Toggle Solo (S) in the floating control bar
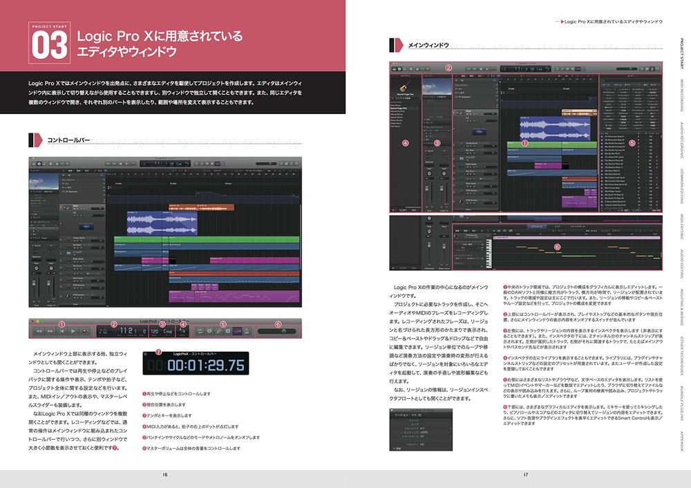The height and width of the screenshot is (488, 691). [x=228, y=331]
